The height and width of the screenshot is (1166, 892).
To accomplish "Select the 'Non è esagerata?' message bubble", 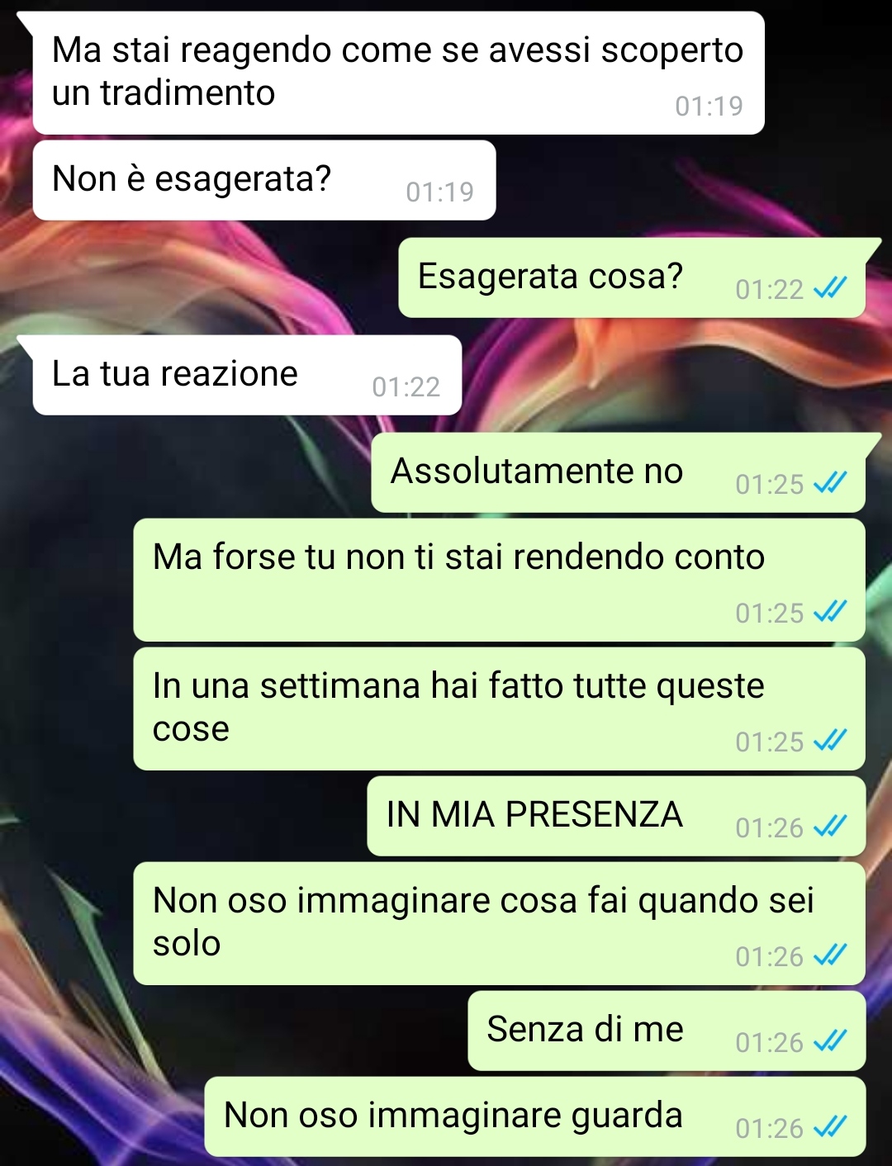I will point(264,180).
